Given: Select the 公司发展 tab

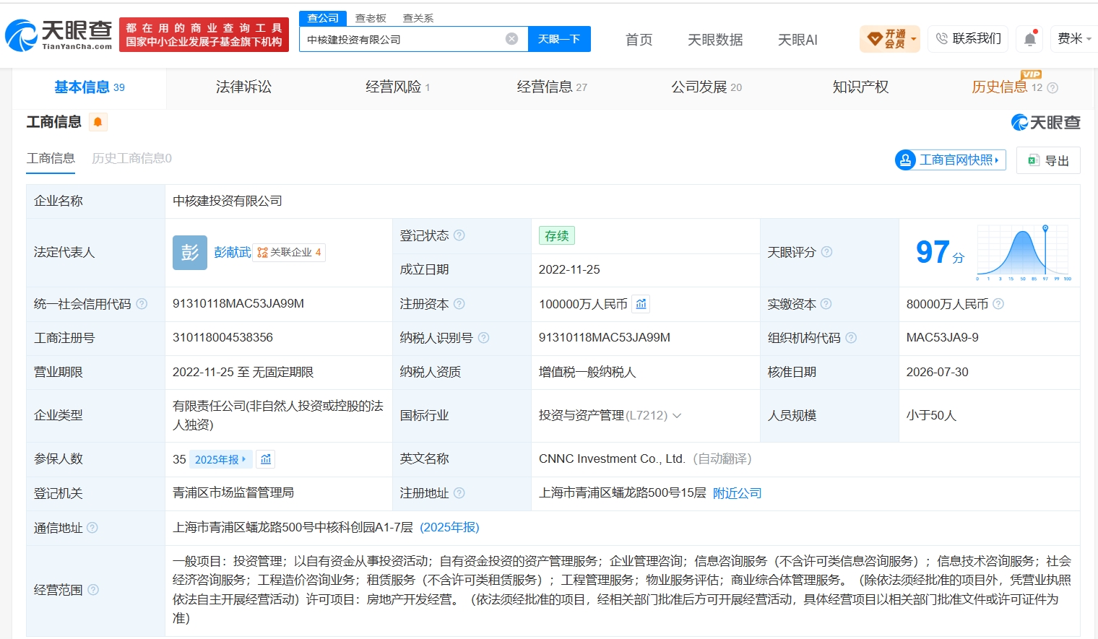Looking at the screenshot, I should [x=706, y=87].
